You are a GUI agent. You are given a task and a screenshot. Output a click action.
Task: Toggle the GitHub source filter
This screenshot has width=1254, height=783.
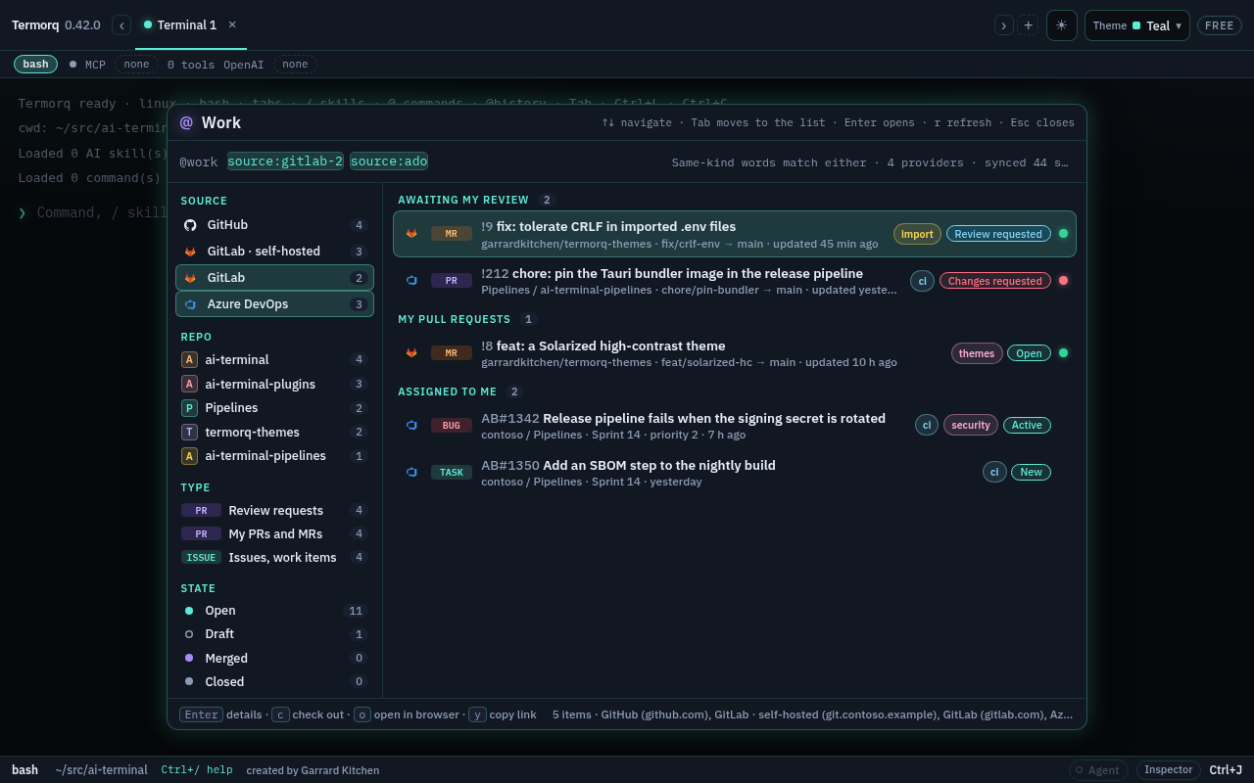pyautogui.click(x=274, y=225)
